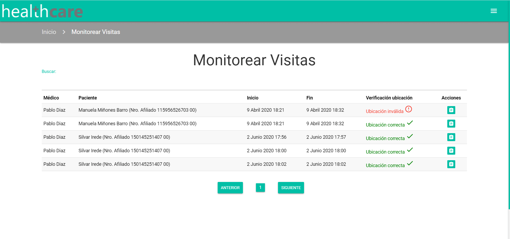Select Monitorear Visitas breadcrumb
This screenshot has height=239, width=510.
point(96,32)
